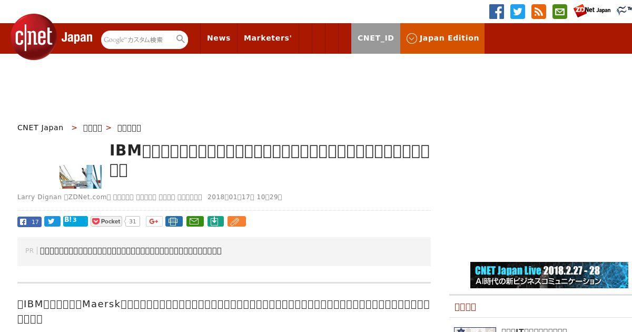Expand the Japan Edition dropdown
Viewport: 632px width, 332px height.
[x=442, y=38]
